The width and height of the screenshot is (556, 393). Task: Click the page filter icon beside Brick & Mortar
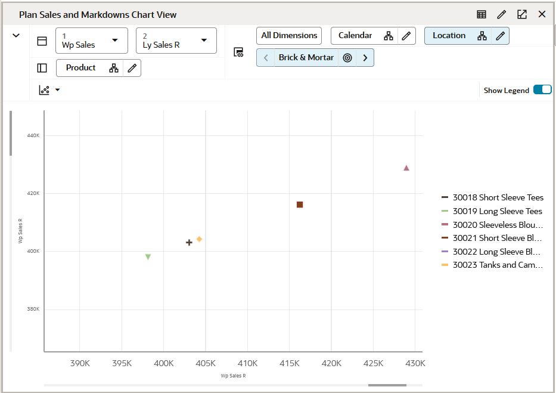[x=238, y=52]
